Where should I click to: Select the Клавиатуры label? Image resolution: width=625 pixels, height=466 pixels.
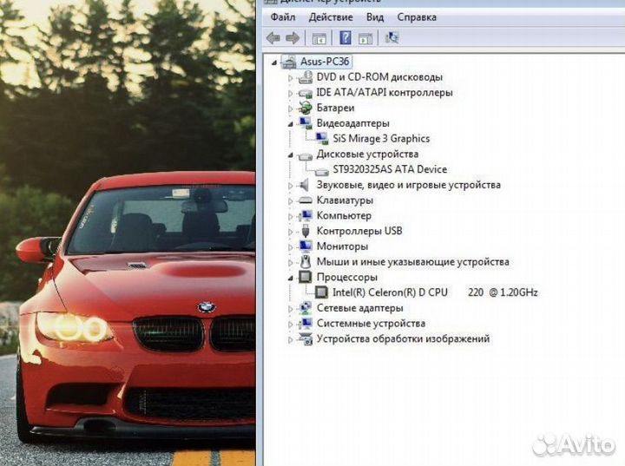coord(345,200)
